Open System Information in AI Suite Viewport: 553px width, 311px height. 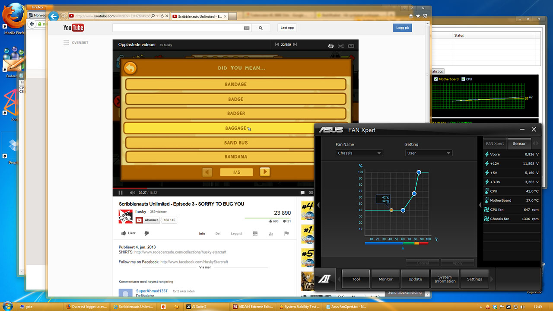tap(445, 279)
